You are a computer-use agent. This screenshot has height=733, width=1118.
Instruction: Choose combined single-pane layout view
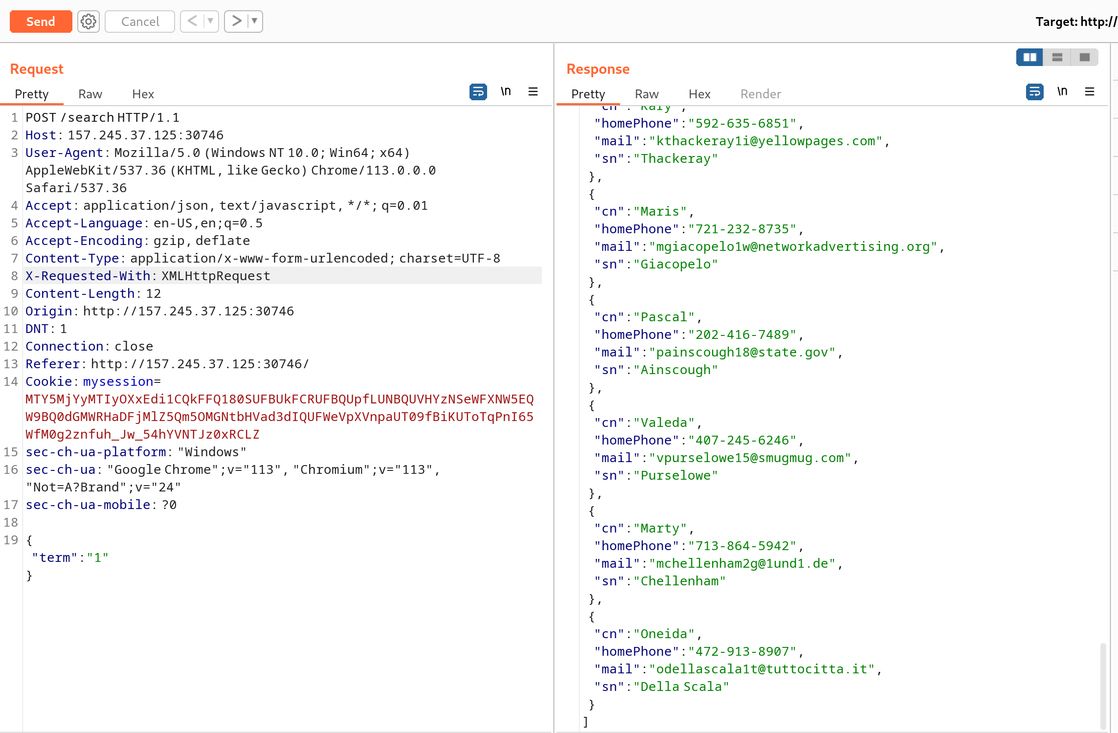tap(1084, 57)
